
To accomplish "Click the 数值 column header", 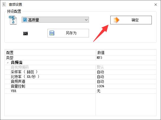I will (126, 53).
